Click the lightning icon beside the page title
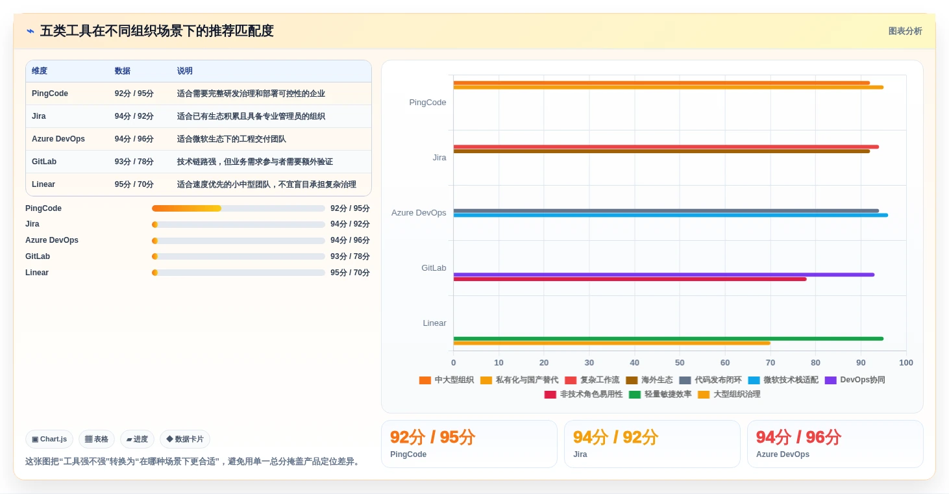The height and width of the screenshot is (494, 949). tap(31, 31)
